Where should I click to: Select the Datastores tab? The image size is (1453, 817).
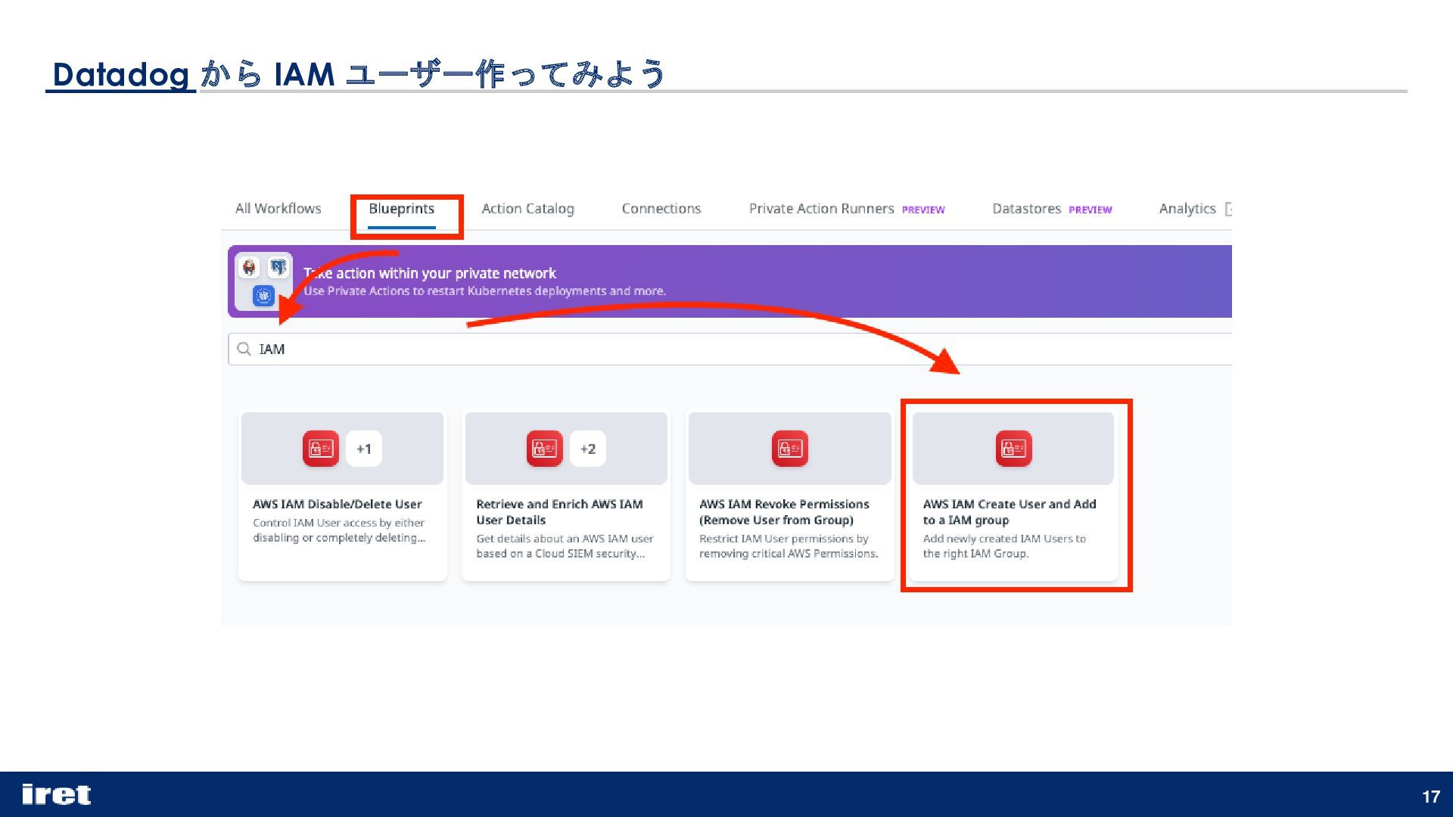coord(1026,209)
